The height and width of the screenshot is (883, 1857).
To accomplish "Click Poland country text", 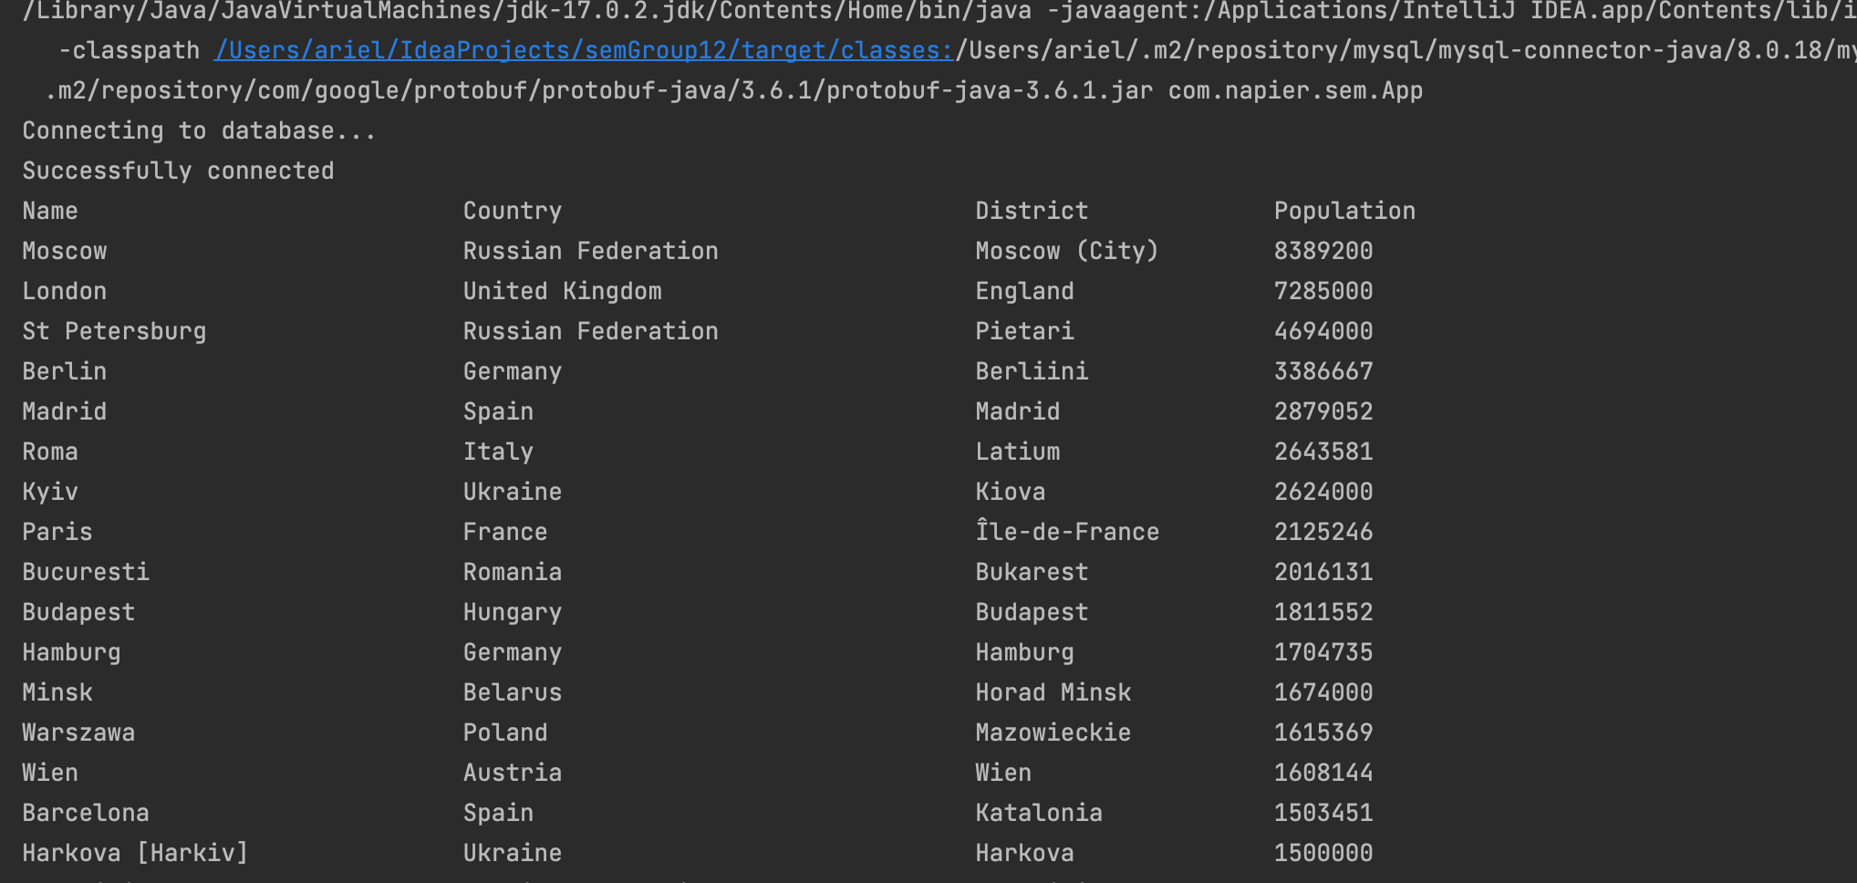I will (x=505, y=732).
